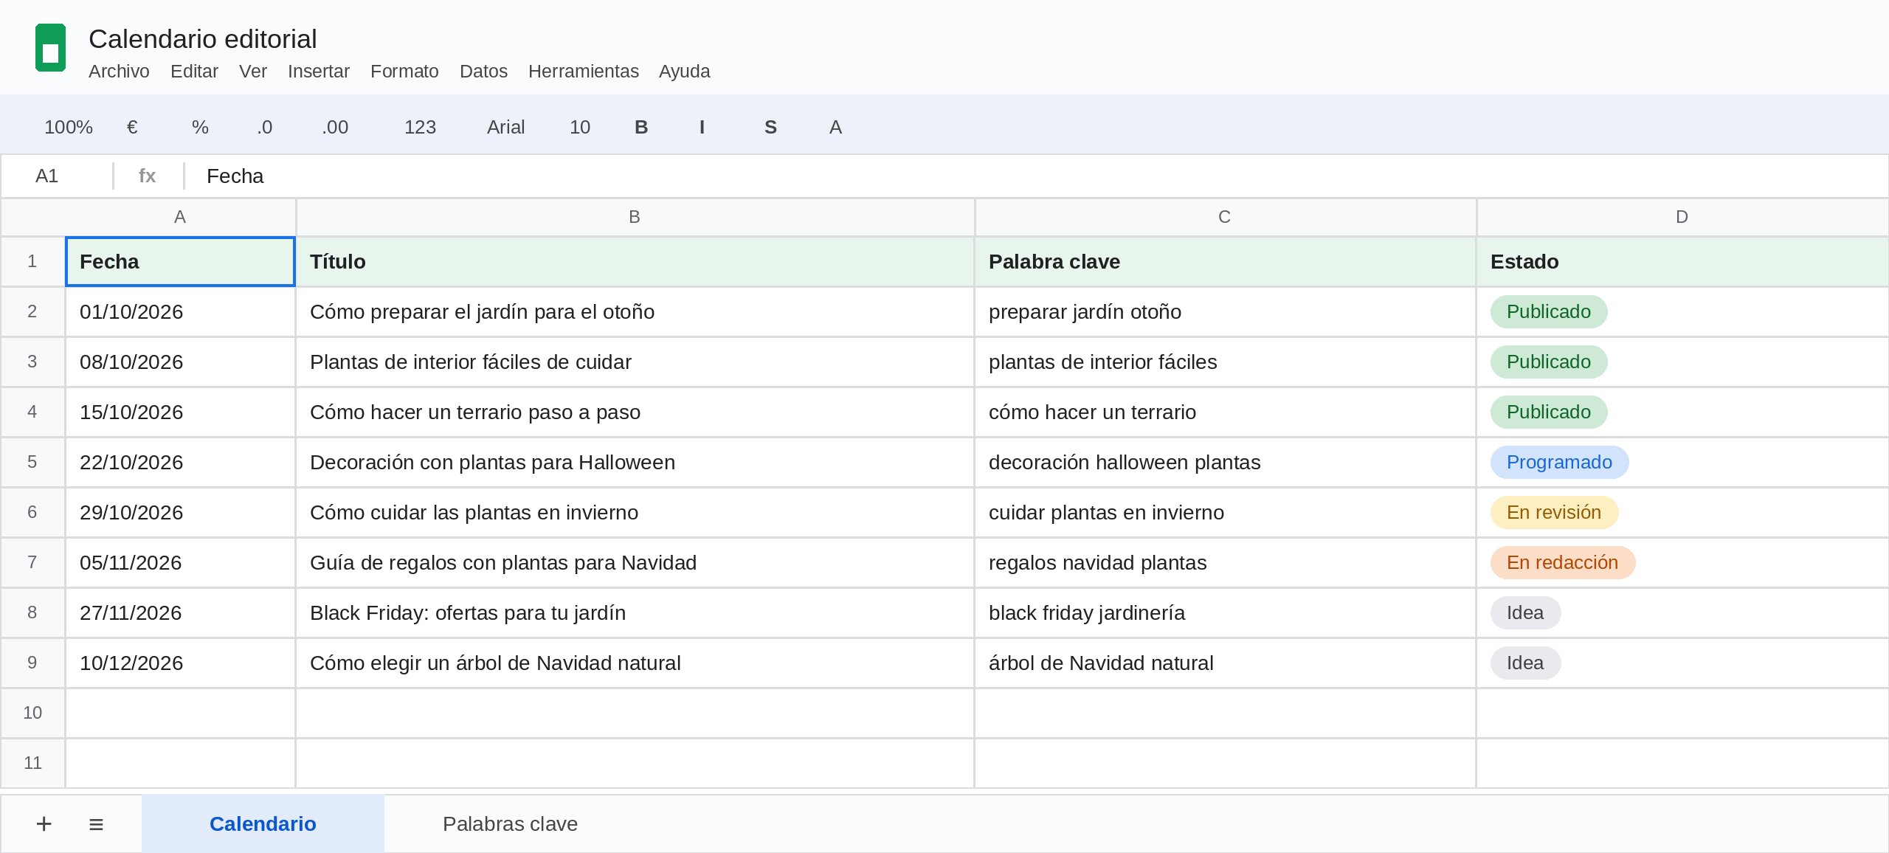Select cell 'Black Friday: ofertas para tu jardín'

(635, 612)
